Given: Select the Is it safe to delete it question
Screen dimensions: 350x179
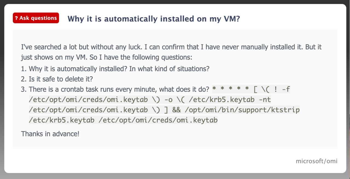Looking at the screenshot, I should (x=61, y=79).
